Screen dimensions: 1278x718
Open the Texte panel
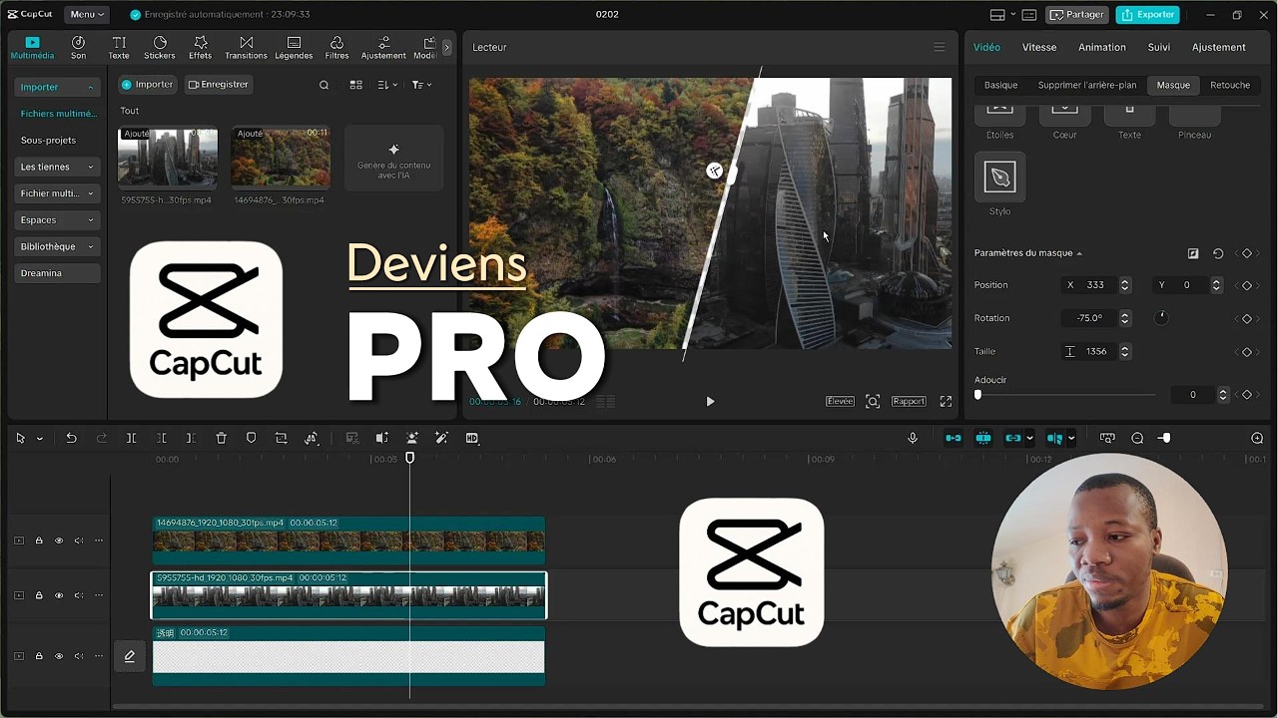click(119, 48)
